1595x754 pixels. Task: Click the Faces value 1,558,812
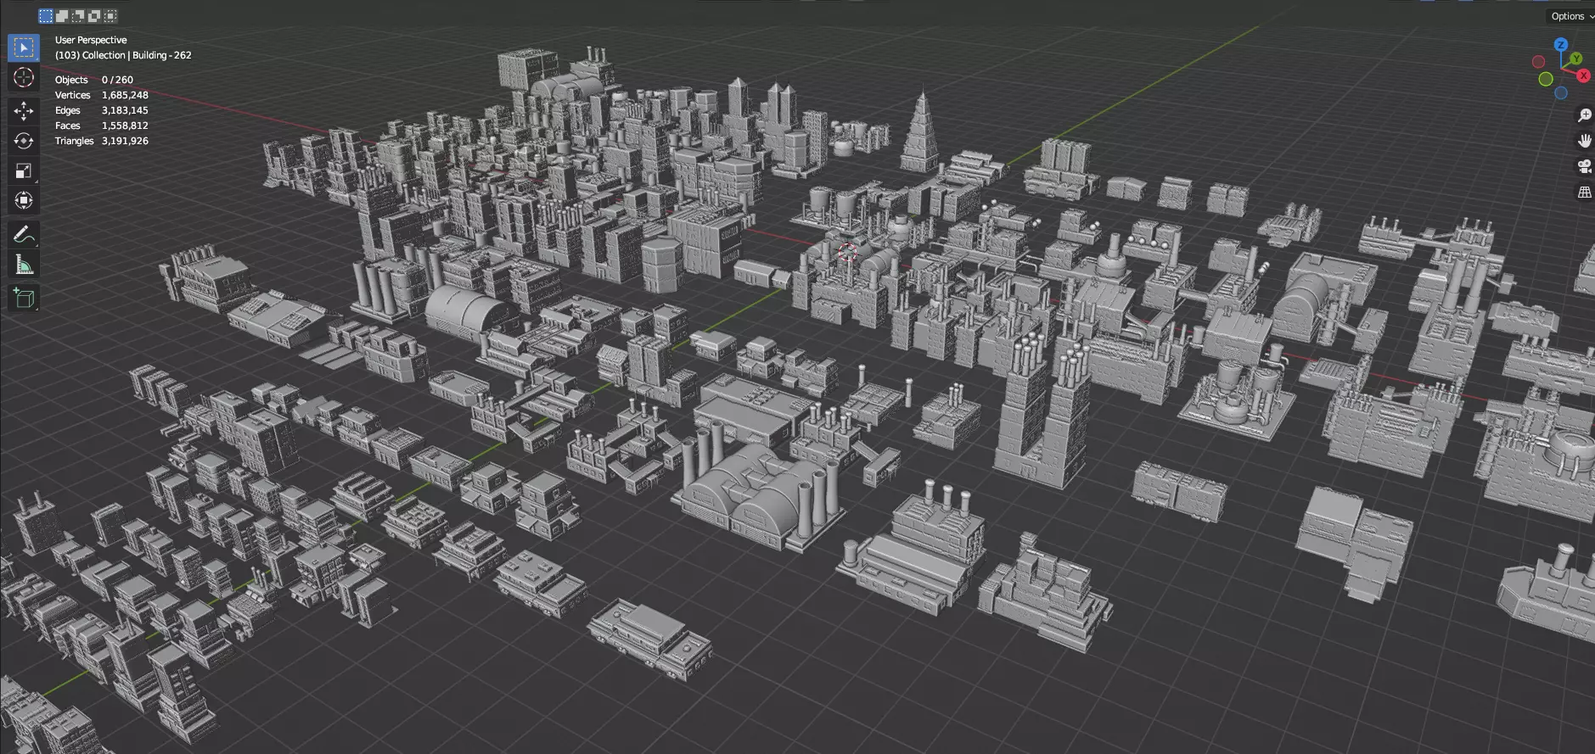point(125,126)
